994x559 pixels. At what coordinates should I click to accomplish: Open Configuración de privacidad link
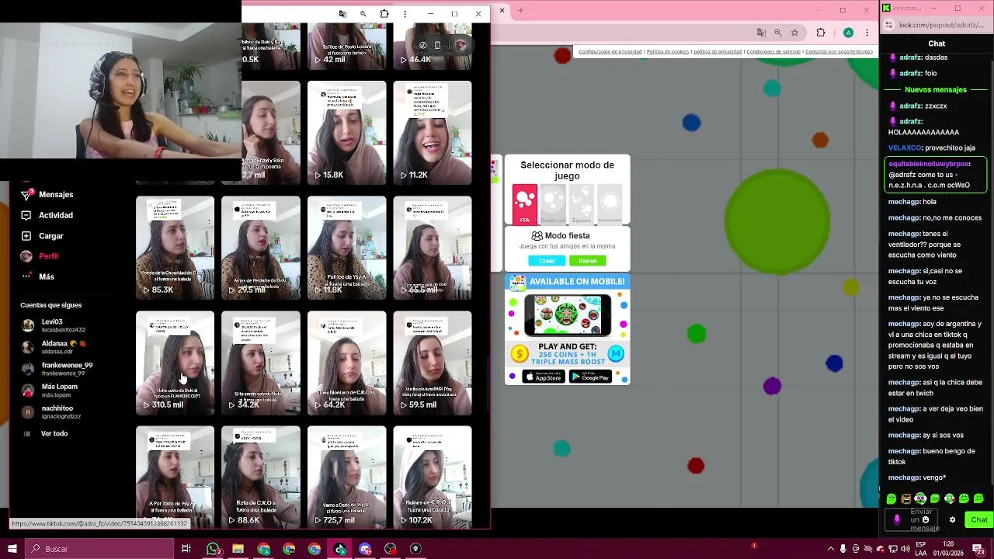coord(610,52)
